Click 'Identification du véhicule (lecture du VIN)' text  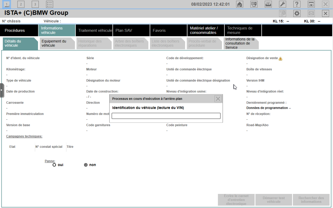click(x=148, y=108)
